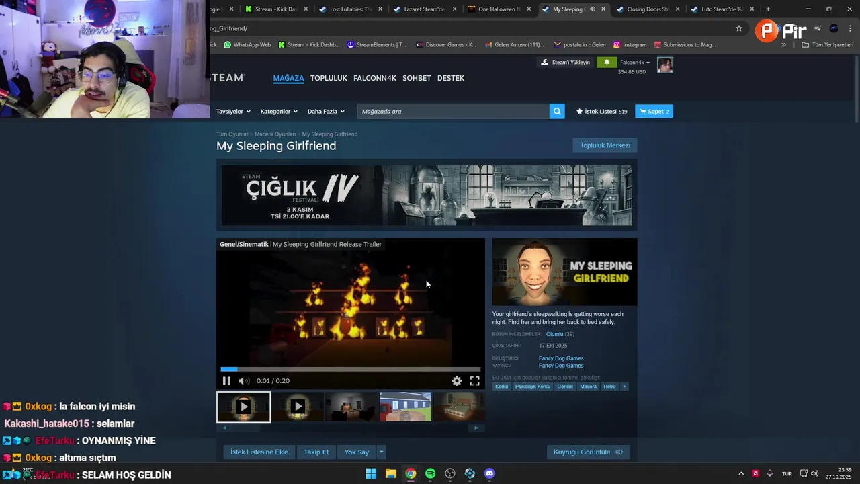860x484 pixels.
Task: Click Topluluk Merkezi button
Action: [x=605, y=145]
